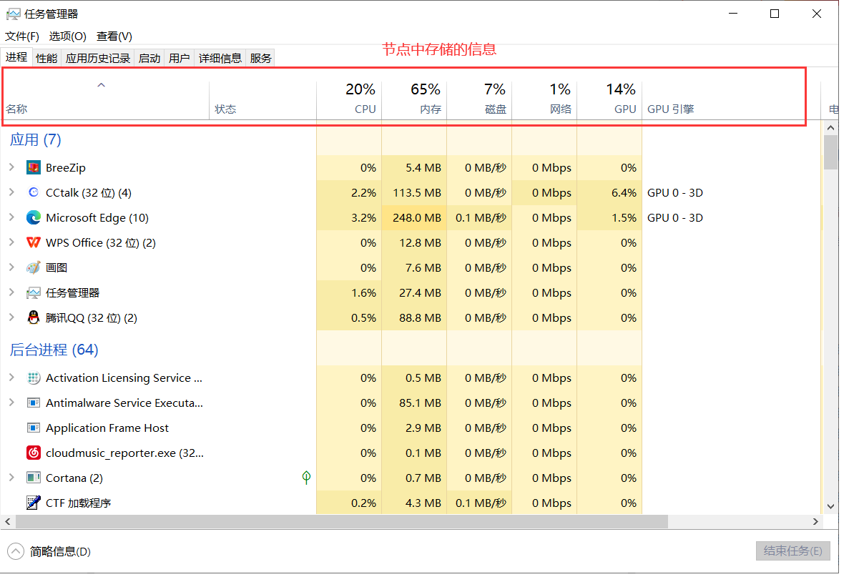Image resolution: width=859 pixels, height=587 pixels.
Task: Sort processes by GPU column header
Action: [x=609, y=99]
